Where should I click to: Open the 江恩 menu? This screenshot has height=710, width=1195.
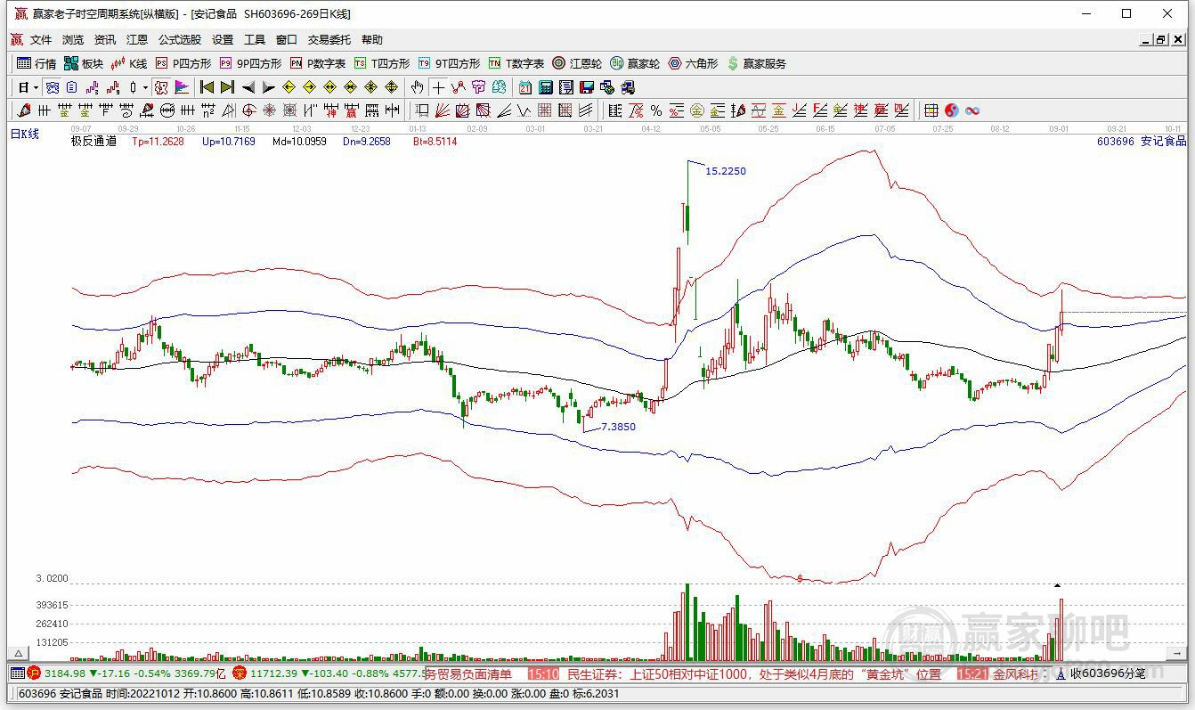pyautogui.click(x=137, y=40)
